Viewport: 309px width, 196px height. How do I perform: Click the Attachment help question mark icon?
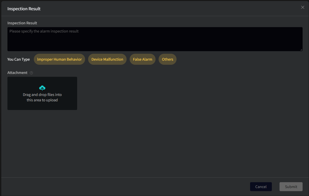click(31, 73)
